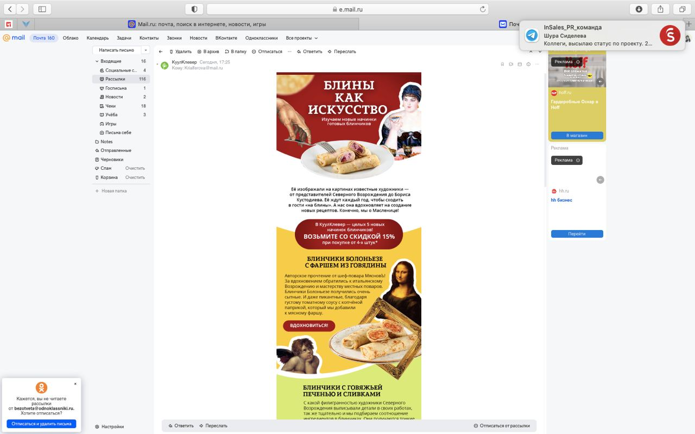Delete the email with Удалить
This screenshot has height=434, width=695.
(x=180, y=52)
